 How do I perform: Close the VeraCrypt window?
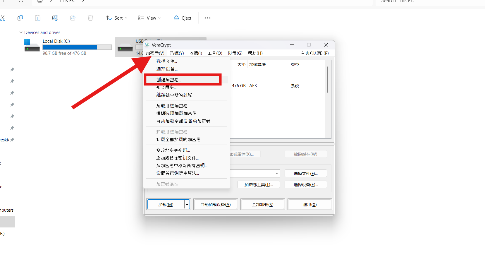(326, 45)
